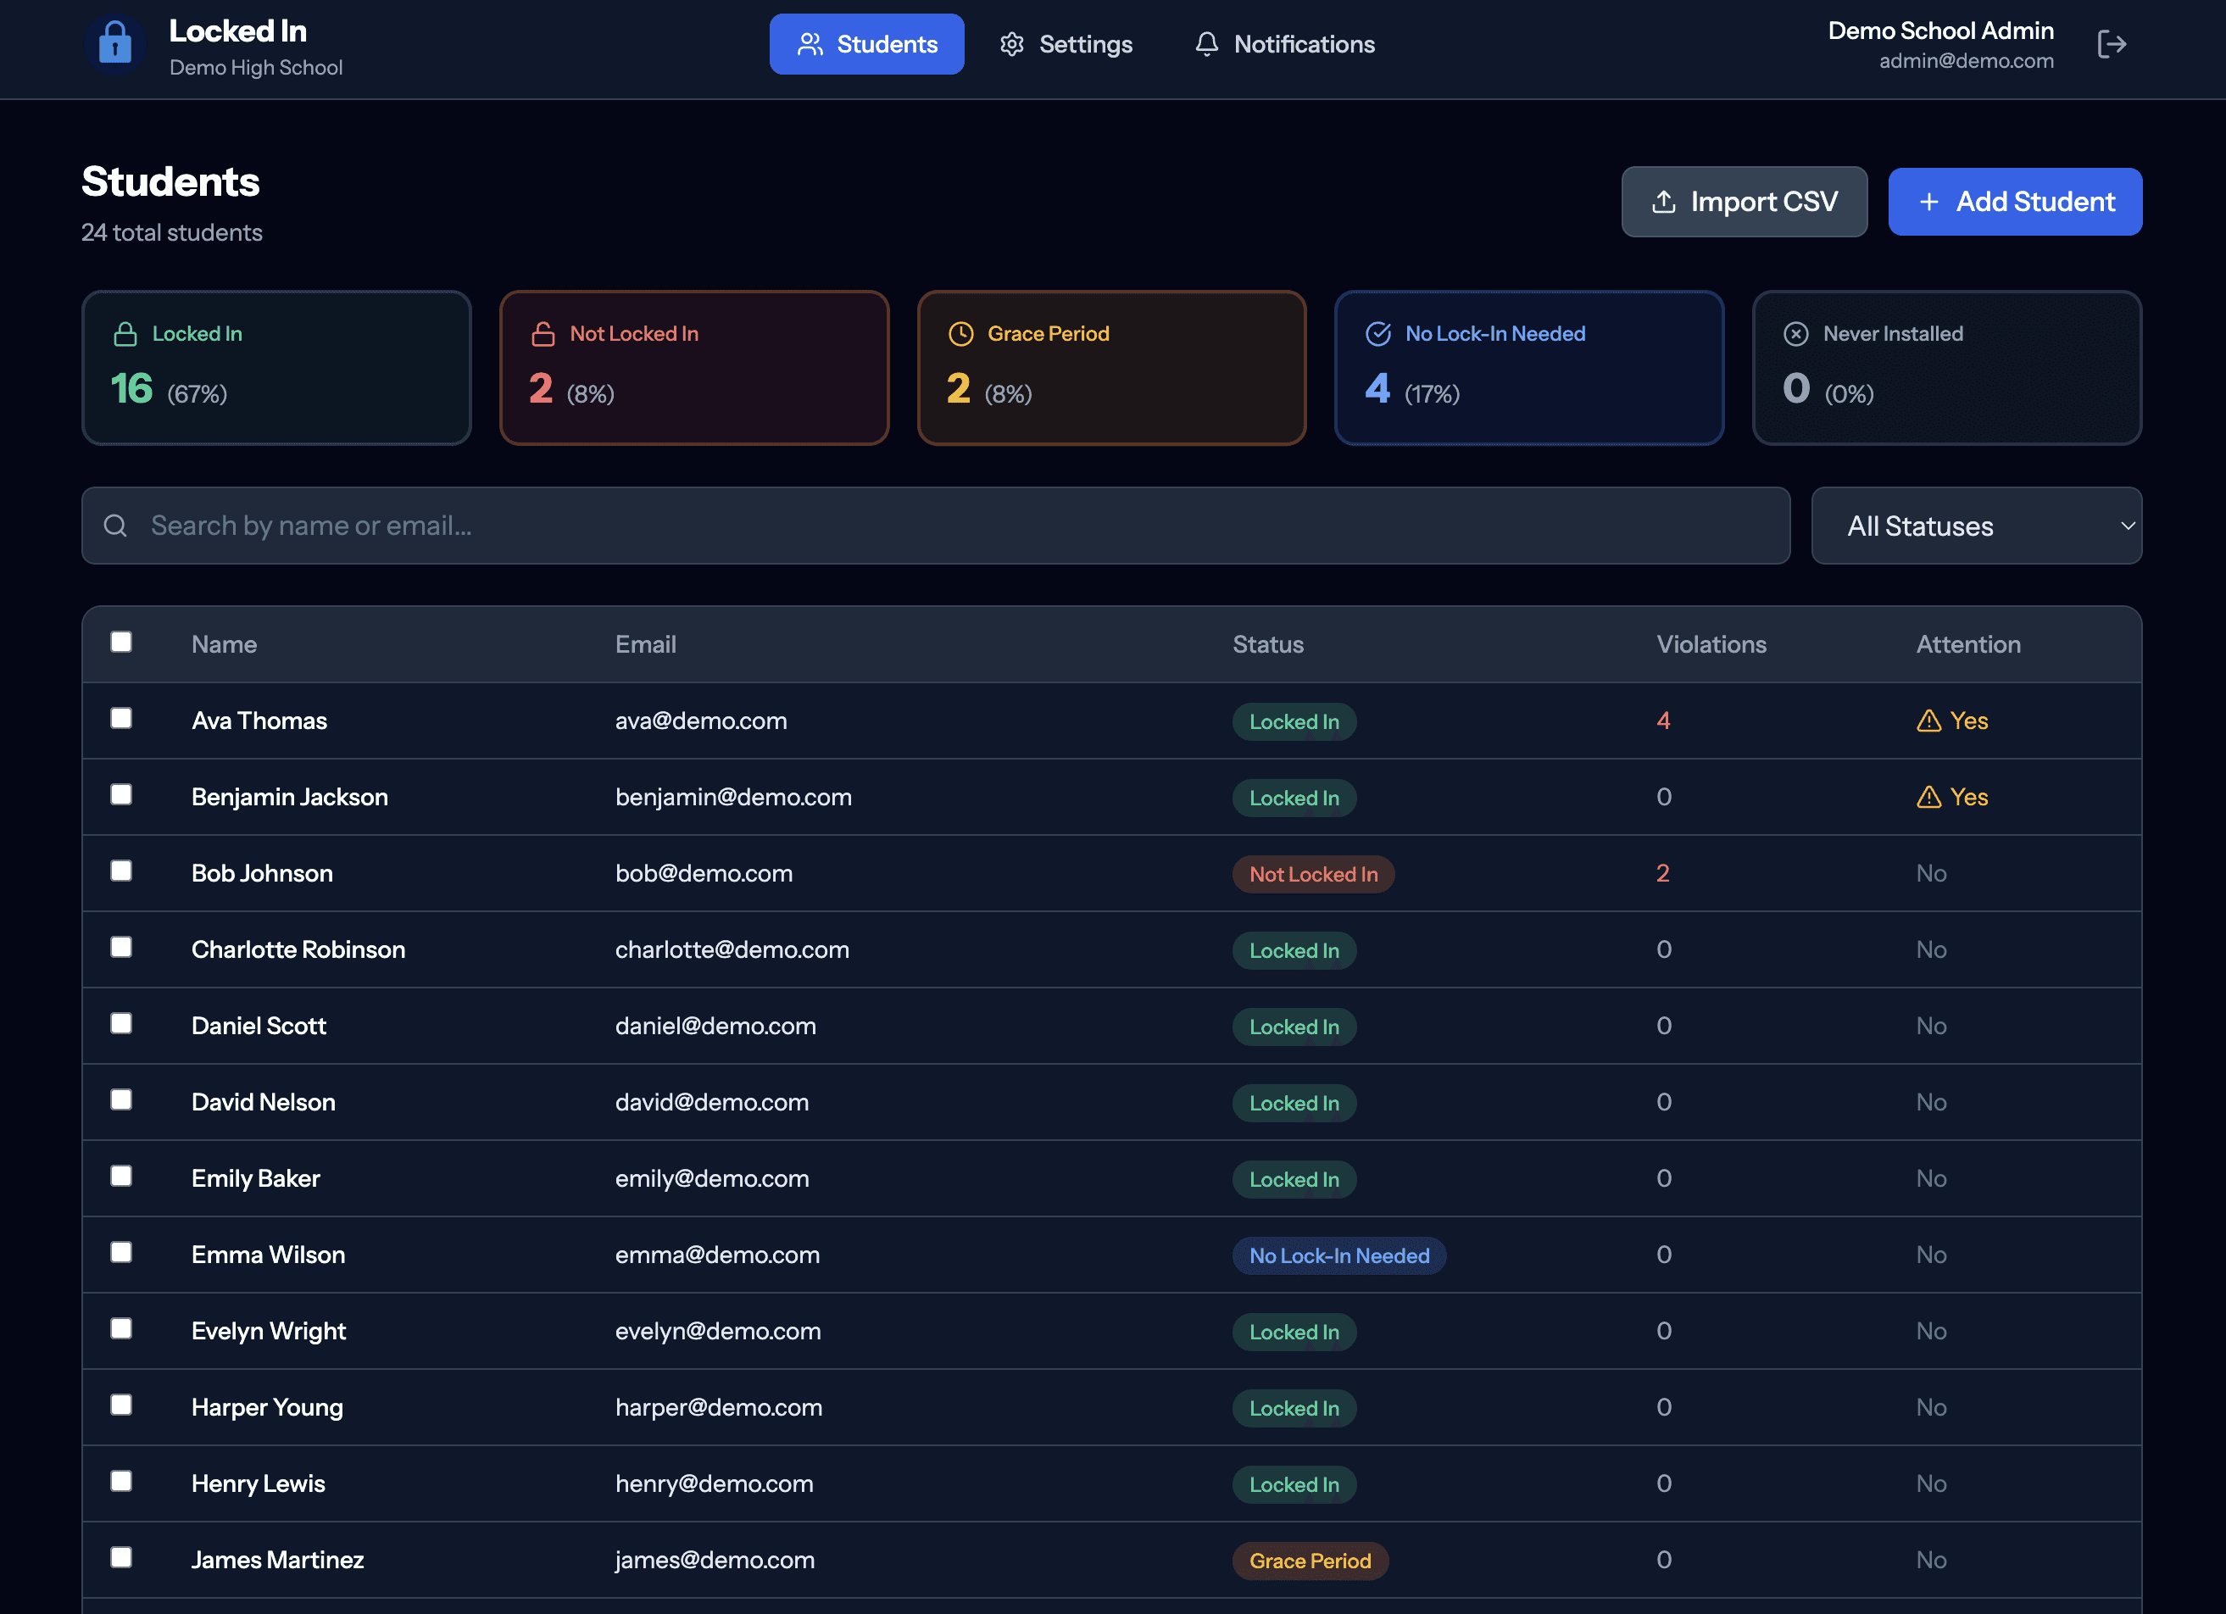Viewport: 2226px width, 1614px height.
Task: Click the circled X icon on Never Installed card
Action: tap(1796, 333)
